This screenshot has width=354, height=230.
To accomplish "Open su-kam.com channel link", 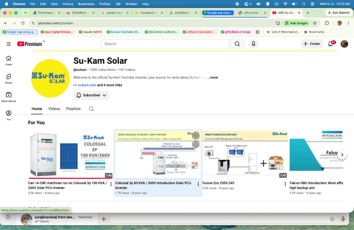I will [87, 85].
